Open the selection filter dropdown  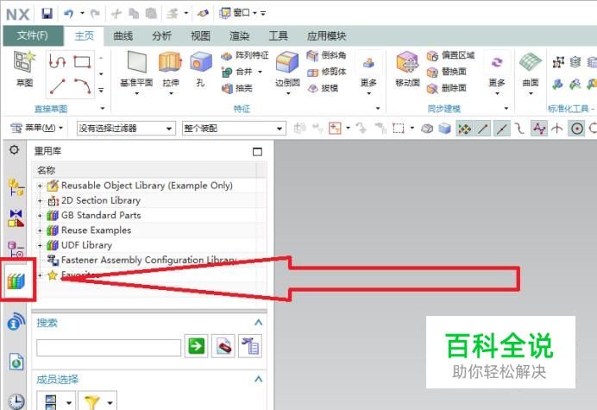pyautogui.click(x=126, y=129)
